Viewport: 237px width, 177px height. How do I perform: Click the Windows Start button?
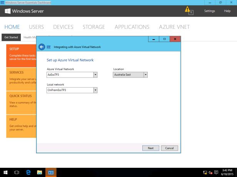pyautogui.click(x=6, y=172)
